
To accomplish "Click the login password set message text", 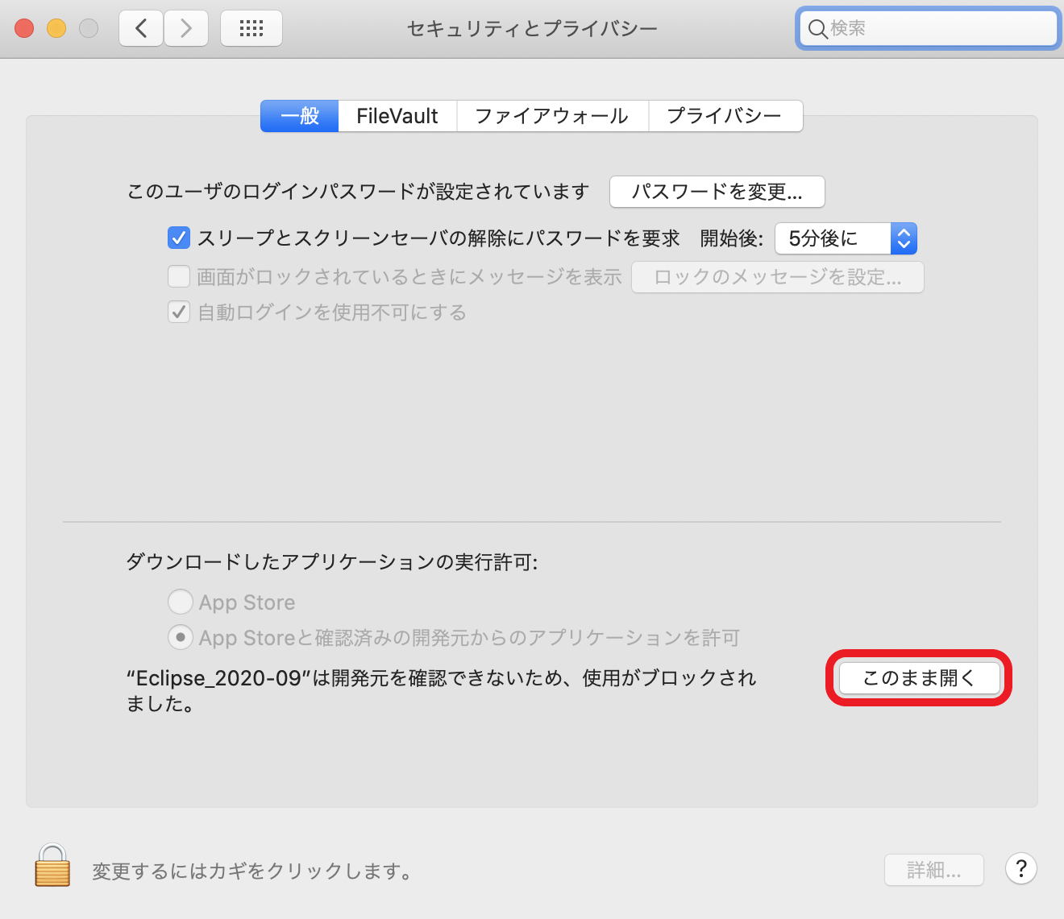I will pos(358,192).
